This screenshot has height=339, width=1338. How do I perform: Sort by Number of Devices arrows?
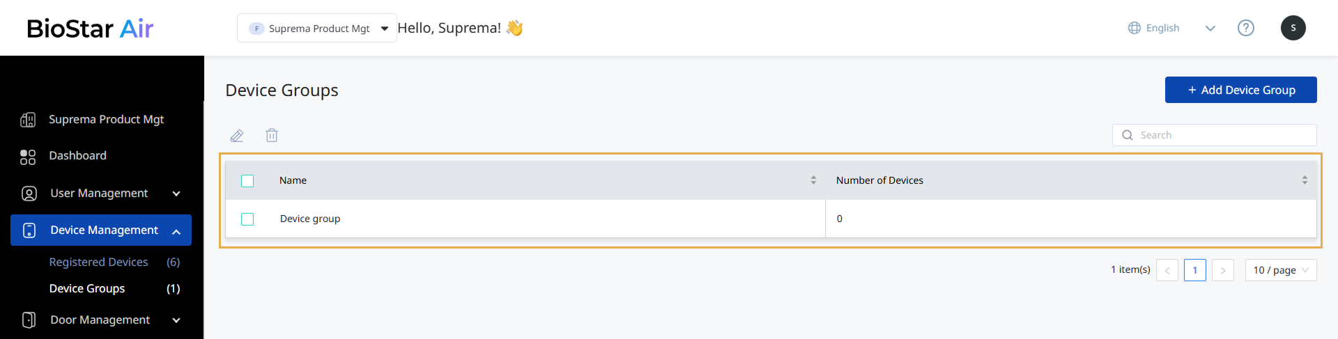(1305, 180)
